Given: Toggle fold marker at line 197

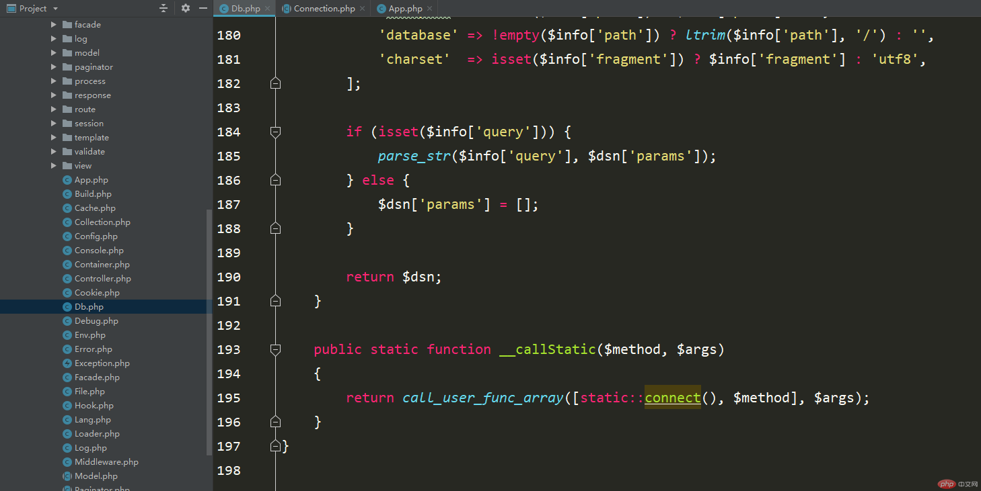Looking at the screenshot, I should (x=275, y=446).
